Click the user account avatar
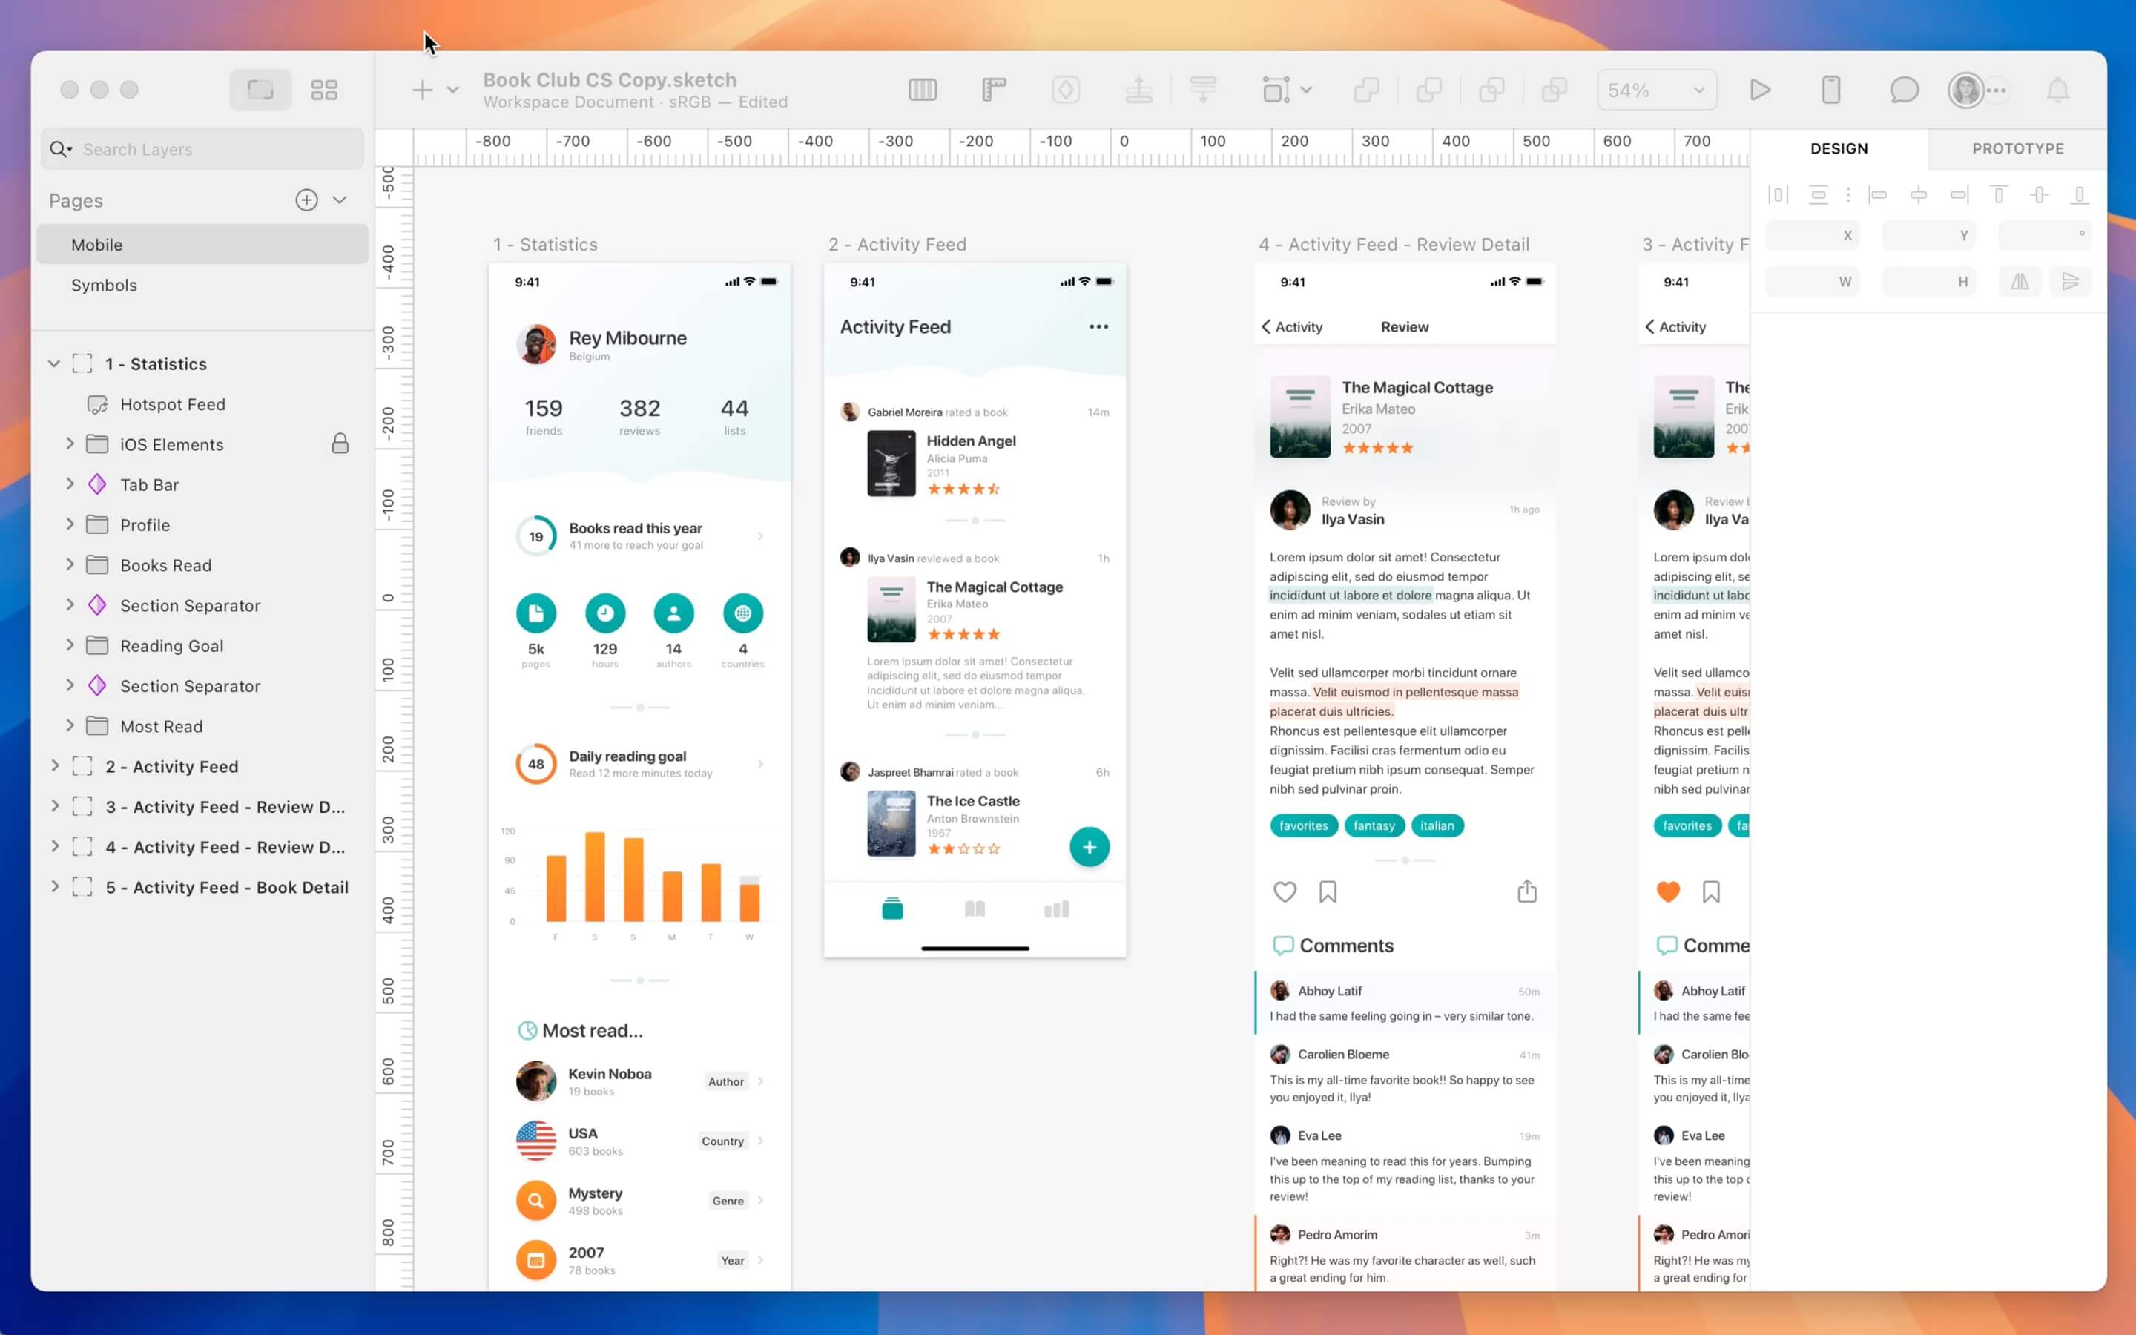Screen dimensions: 2136x1335 tap(1967, 89)
